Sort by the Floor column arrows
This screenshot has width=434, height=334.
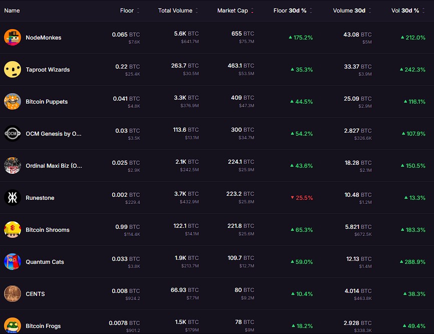tap(138, 11)
